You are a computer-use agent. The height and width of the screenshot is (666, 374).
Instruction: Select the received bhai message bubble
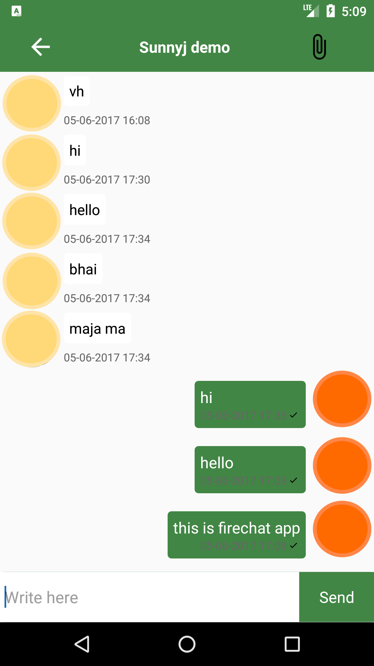click(x=83, y=269)
